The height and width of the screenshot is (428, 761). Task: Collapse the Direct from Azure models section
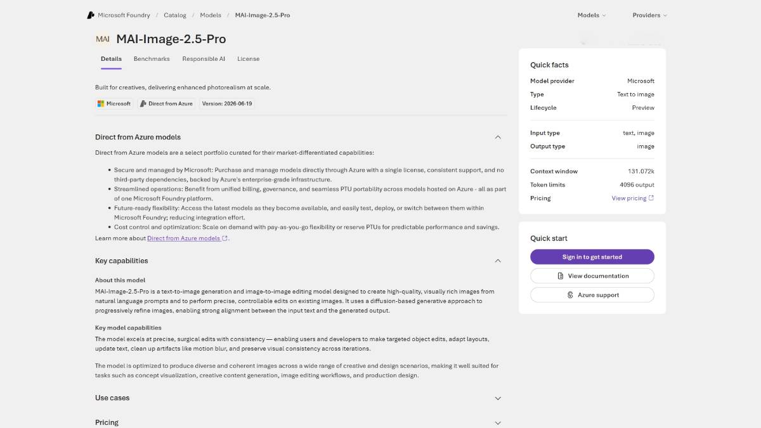[x=498, y=137]
